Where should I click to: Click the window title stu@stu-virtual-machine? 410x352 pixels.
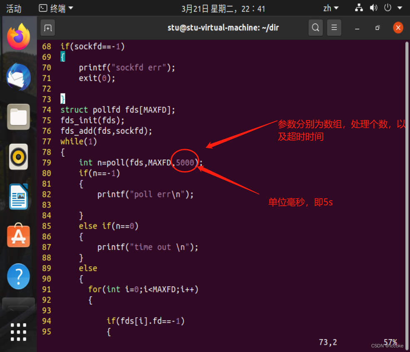pyautogui.click(x=223, y=27)
